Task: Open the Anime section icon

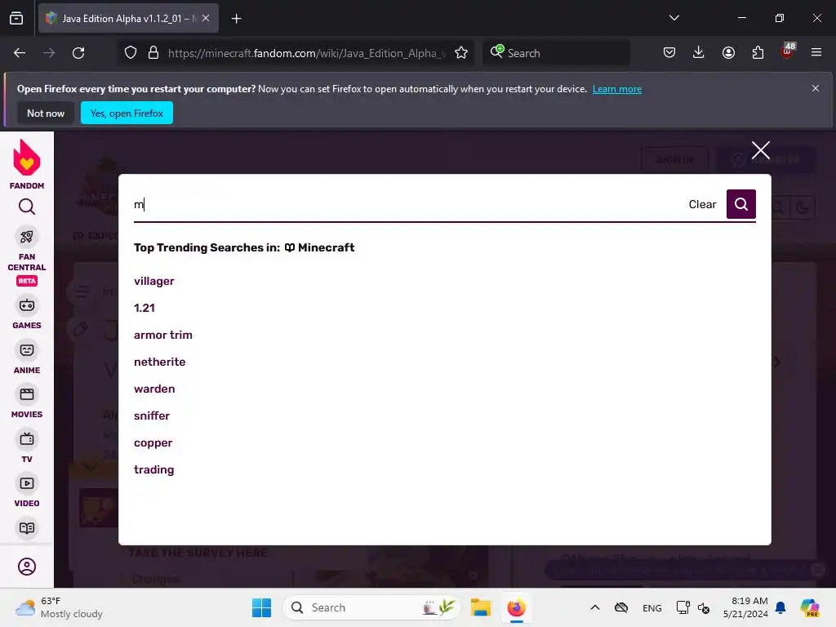Action: click(x=27, y=350)
